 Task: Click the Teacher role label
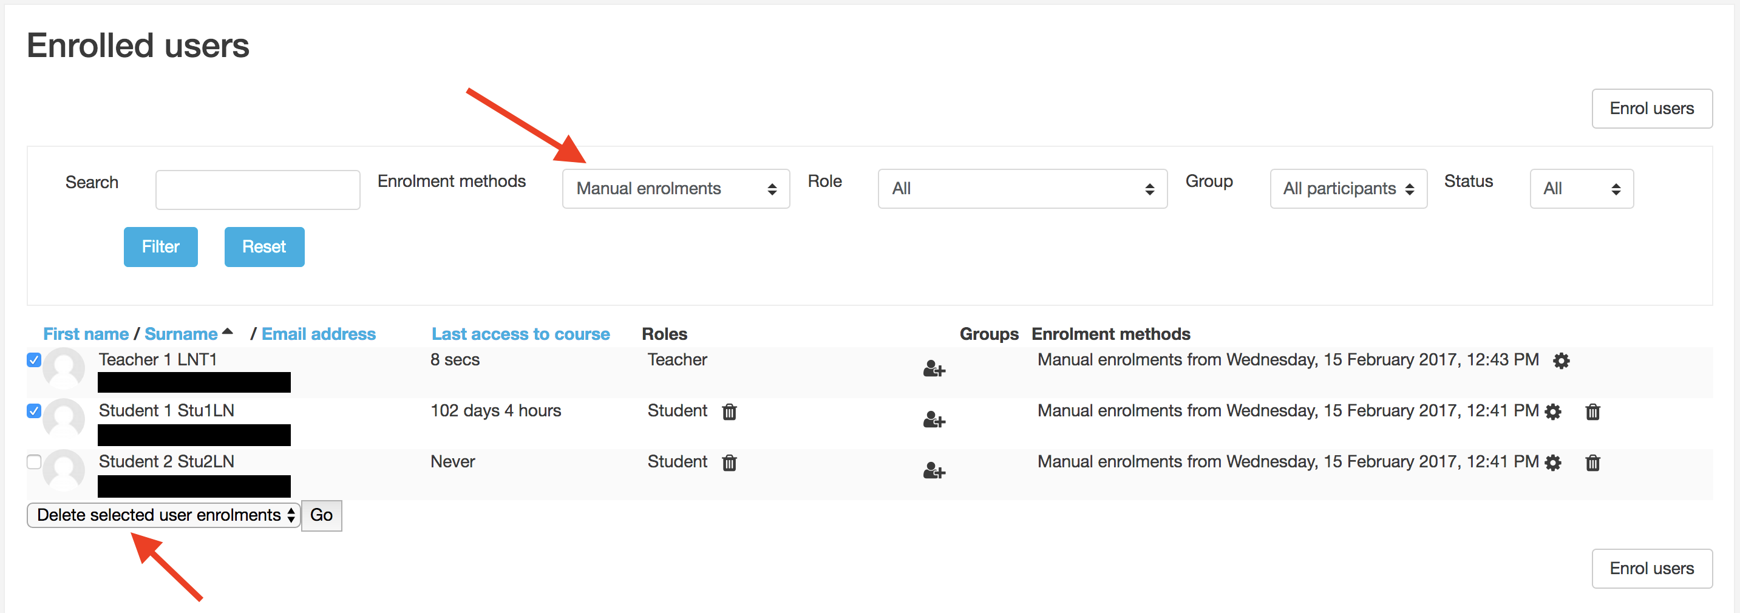point(678,360)
